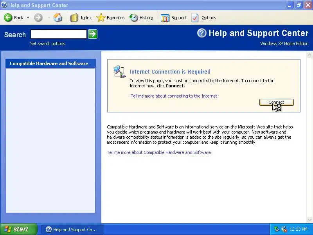313x235 pixels.
Task: Click the content pane scroll up arrow
Action: [309, 55]
